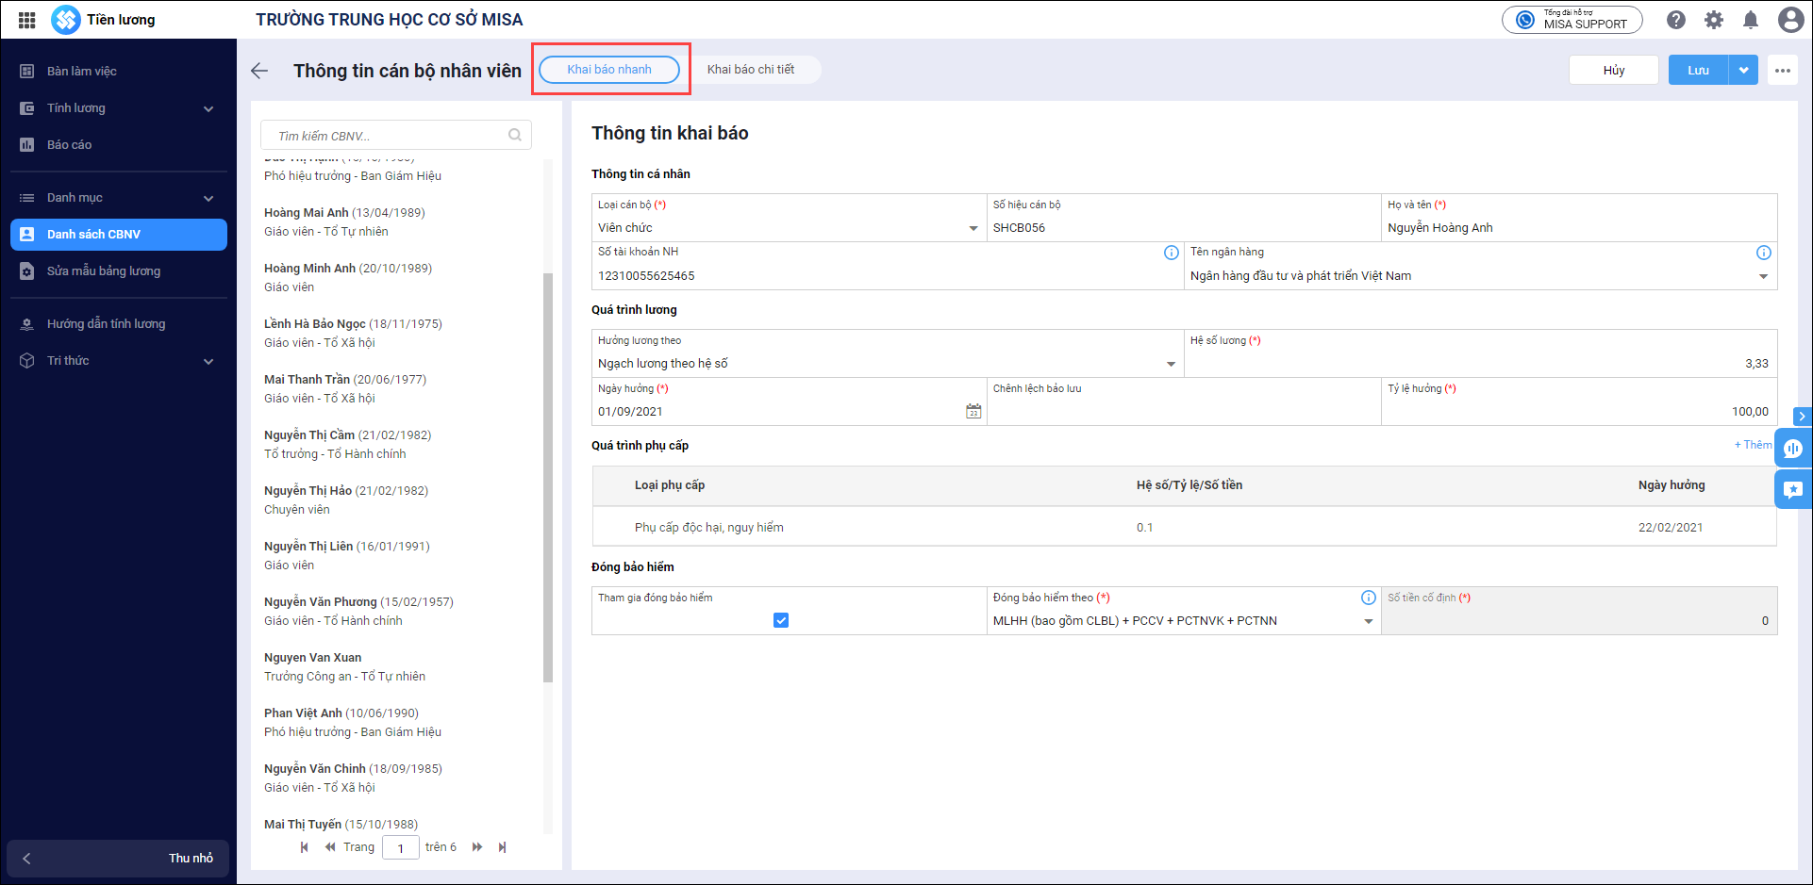
Task: Open the floating feedback chat icon
Action: pos(1793,489)
